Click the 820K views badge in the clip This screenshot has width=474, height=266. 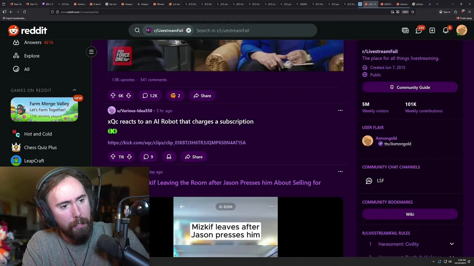pos(226,207)
